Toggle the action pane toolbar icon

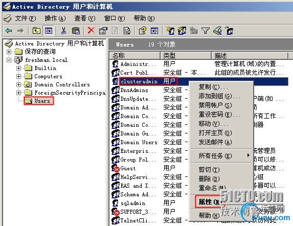tap(154, 31)
